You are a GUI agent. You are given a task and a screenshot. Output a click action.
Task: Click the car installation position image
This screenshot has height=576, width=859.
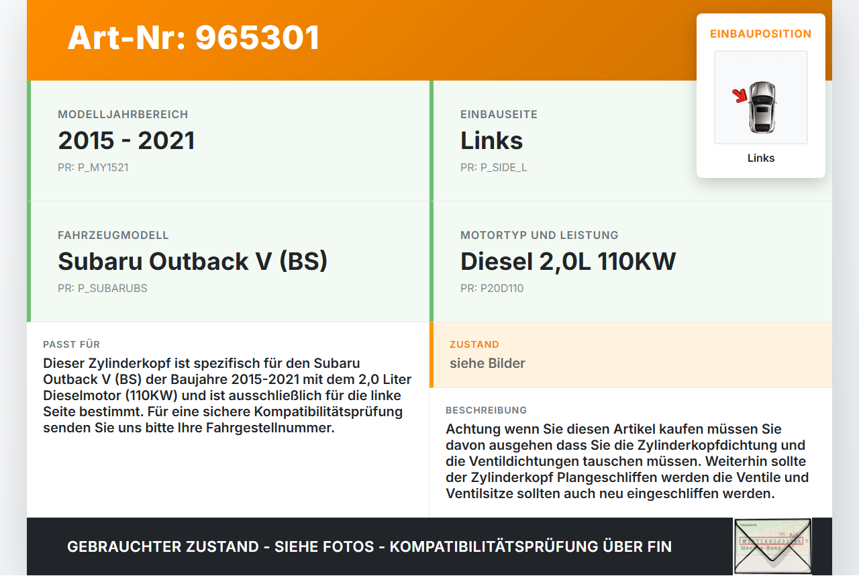[x=761, y=97]
